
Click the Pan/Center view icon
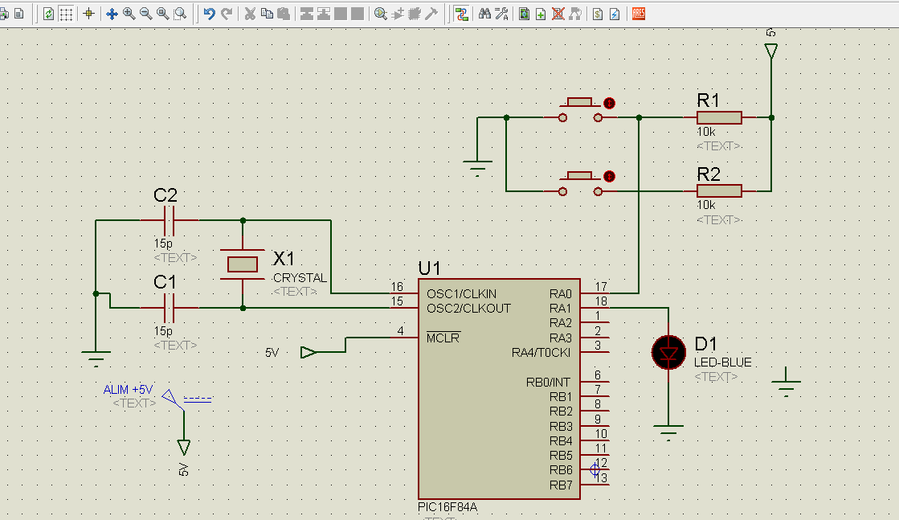pyautogui.click(x=112, y=14)
